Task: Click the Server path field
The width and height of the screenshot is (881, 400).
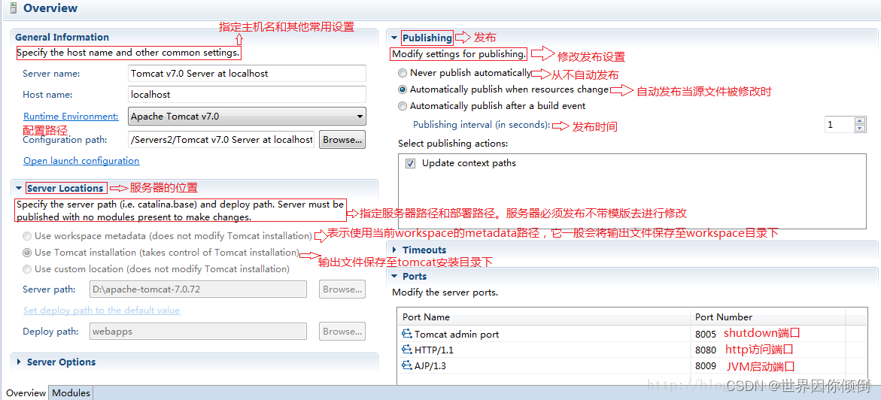Action: (199, 289)
